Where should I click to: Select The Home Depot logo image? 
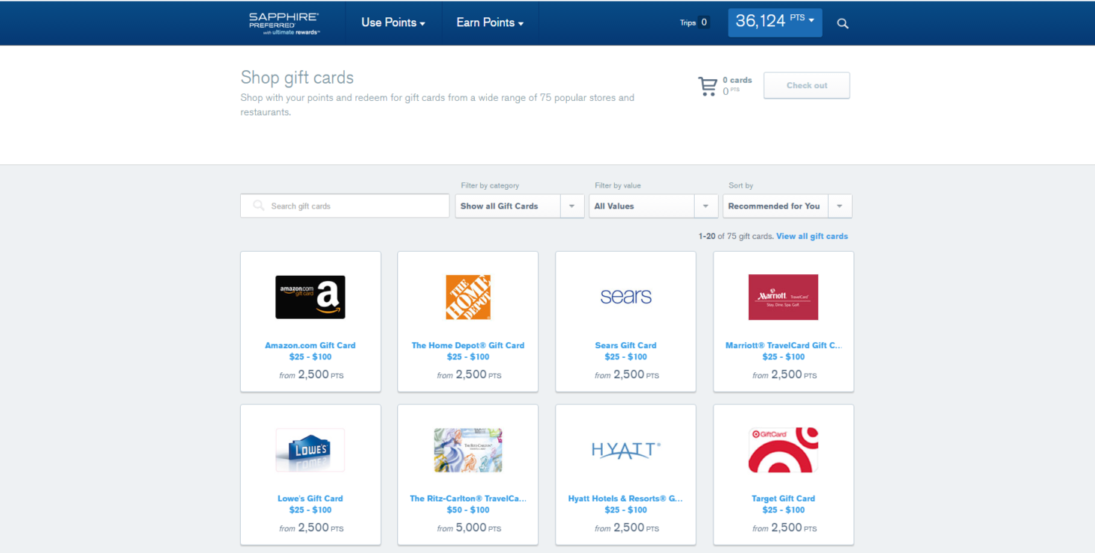[468, 297]
